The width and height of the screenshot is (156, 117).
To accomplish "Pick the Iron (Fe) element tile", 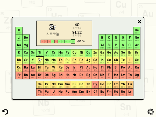I will 67,53.
